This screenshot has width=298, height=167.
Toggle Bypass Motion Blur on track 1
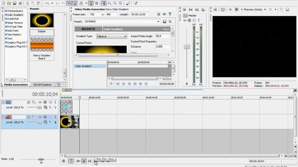tap(28, 102)
